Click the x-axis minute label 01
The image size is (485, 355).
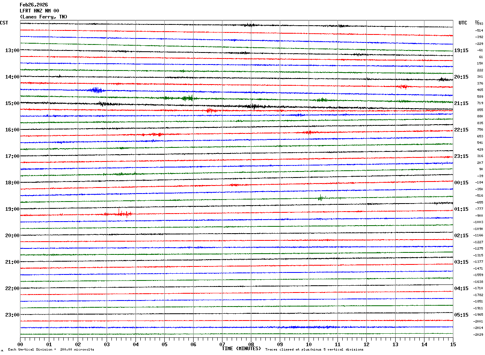click(x=49, y=344)
